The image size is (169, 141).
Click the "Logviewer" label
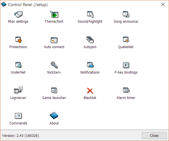(x=18, y=98)
